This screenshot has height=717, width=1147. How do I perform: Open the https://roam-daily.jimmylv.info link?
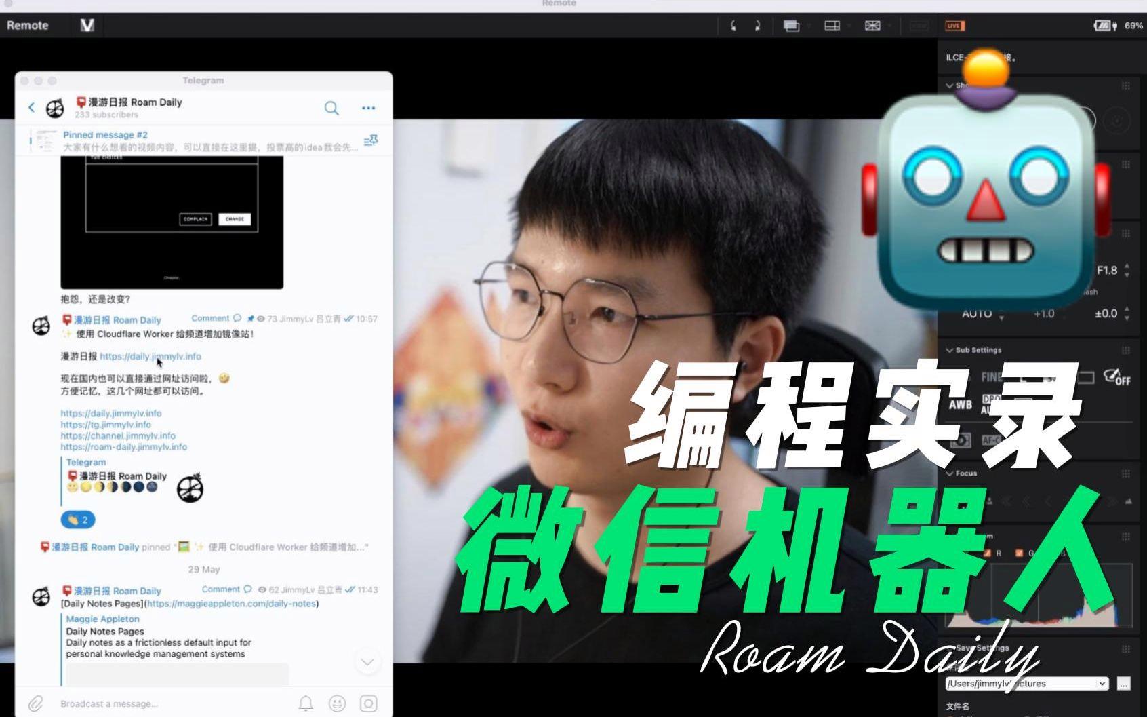pyautogui.click(x=123, y=447)
